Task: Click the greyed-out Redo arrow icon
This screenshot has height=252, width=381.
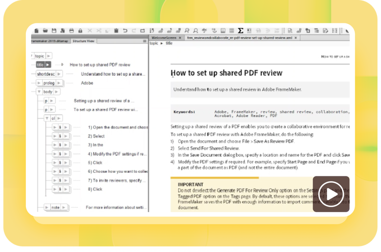Action: [134, 30]
